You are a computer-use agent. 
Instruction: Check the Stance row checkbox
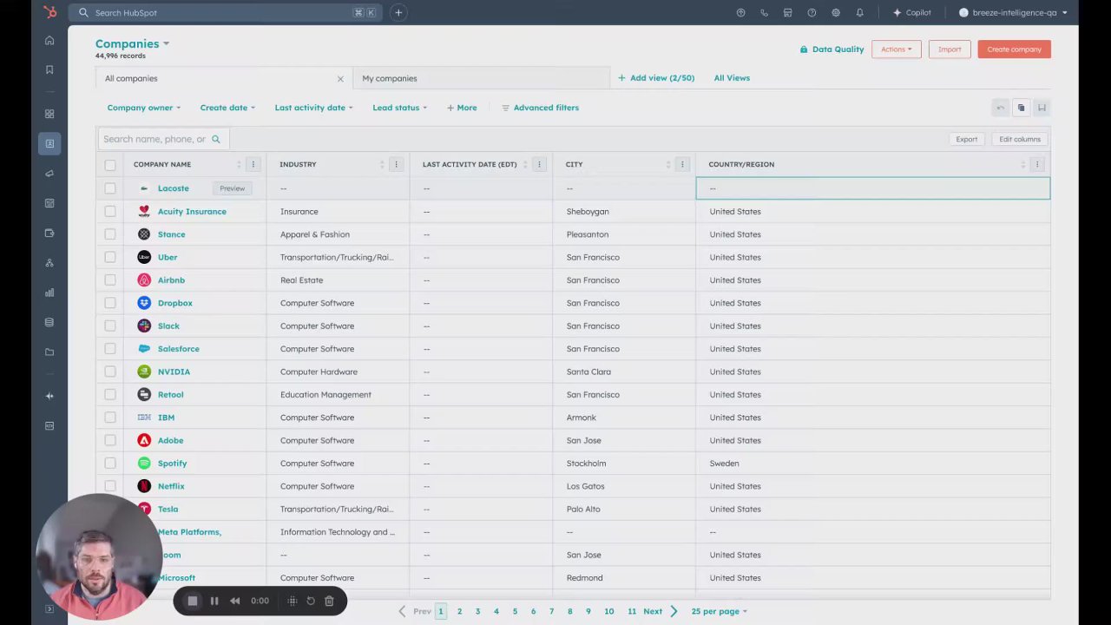(110, 234)
